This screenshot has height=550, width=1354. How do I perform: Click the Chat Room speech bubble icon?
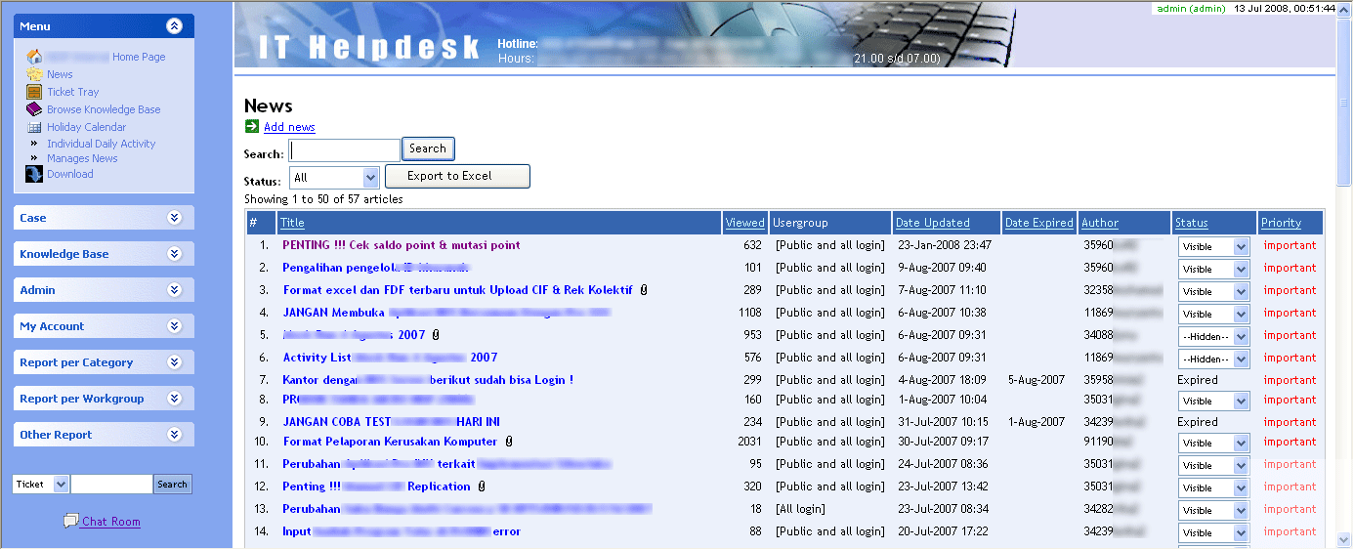tap(70, 522)
